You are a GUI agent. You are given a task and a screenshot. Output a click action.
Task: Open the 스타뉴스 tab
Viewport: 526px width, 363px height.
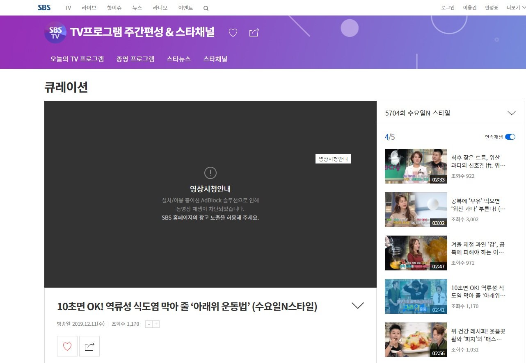pyautogui.click(x=178, y=59)
